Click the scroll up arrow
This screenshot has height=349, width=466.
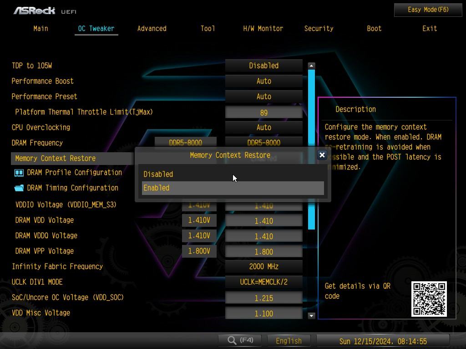tap(311, 65)
